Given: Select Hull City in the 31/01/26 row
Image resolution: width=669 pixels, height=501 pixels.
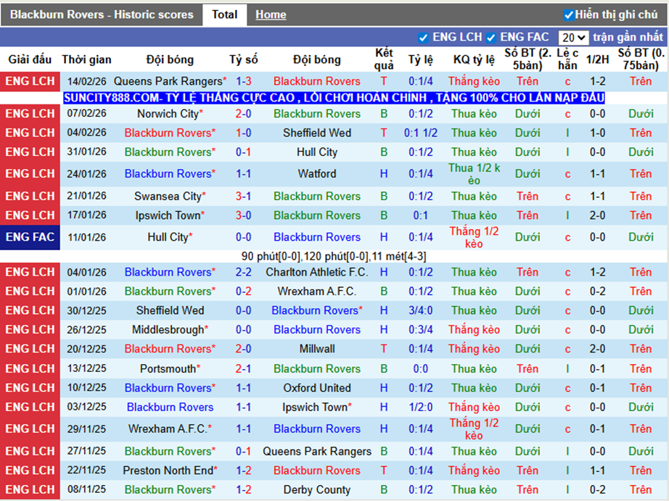Looking at the screenshot, I should (317, 152).
